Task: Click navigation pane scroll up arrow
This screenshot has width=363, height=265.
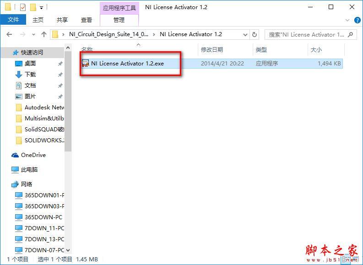Action: (x=68, y=48)
